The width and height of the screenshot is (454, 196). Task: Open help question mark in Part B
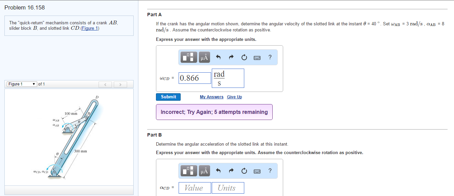pos(270,171)
